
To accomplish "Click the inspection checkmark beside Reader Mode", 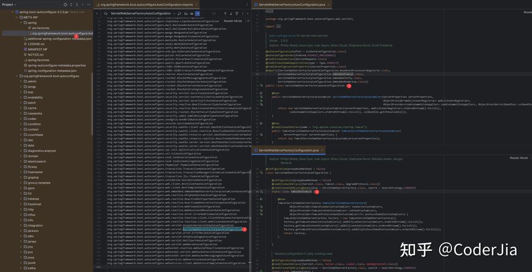I will [248, 21].
